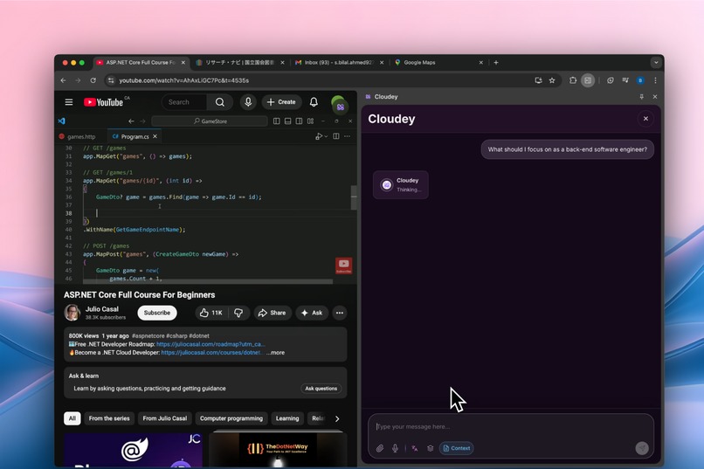
Task: Open the browser extensions puzzle icon
Action: (573, 80)
